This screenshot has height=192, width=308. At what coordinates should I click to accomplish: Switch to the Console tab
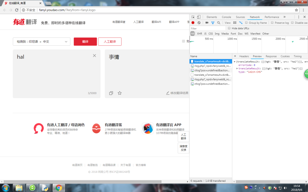coord(226,17)
